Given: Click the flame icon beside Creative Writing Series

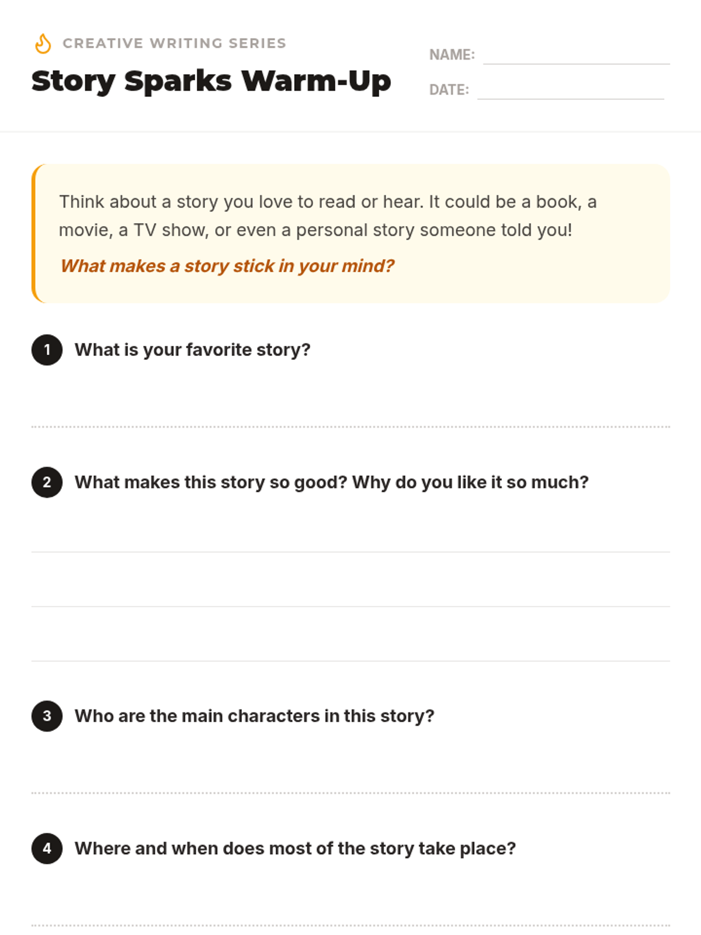Looking at the screenshot, I should pos(43,44).
